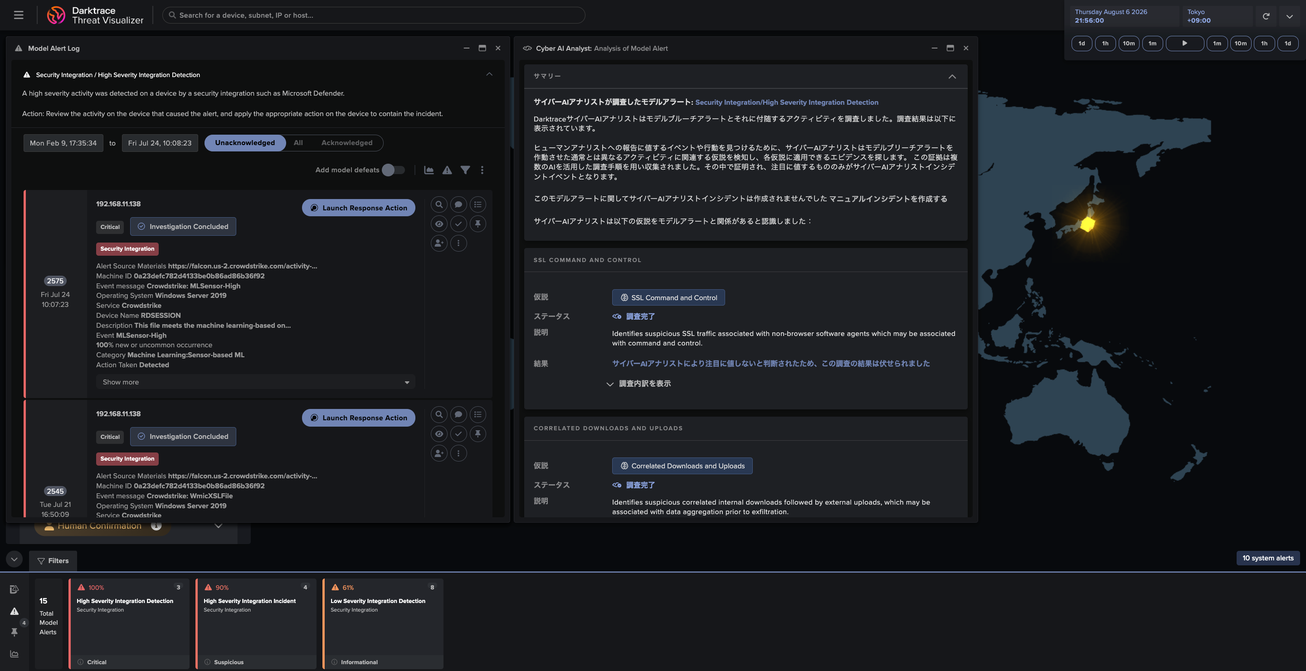Viewport: 1306px width, 671px height.
Task: Open first alert's falcon crowdstrike source link
Action: [x=242, y=266]
